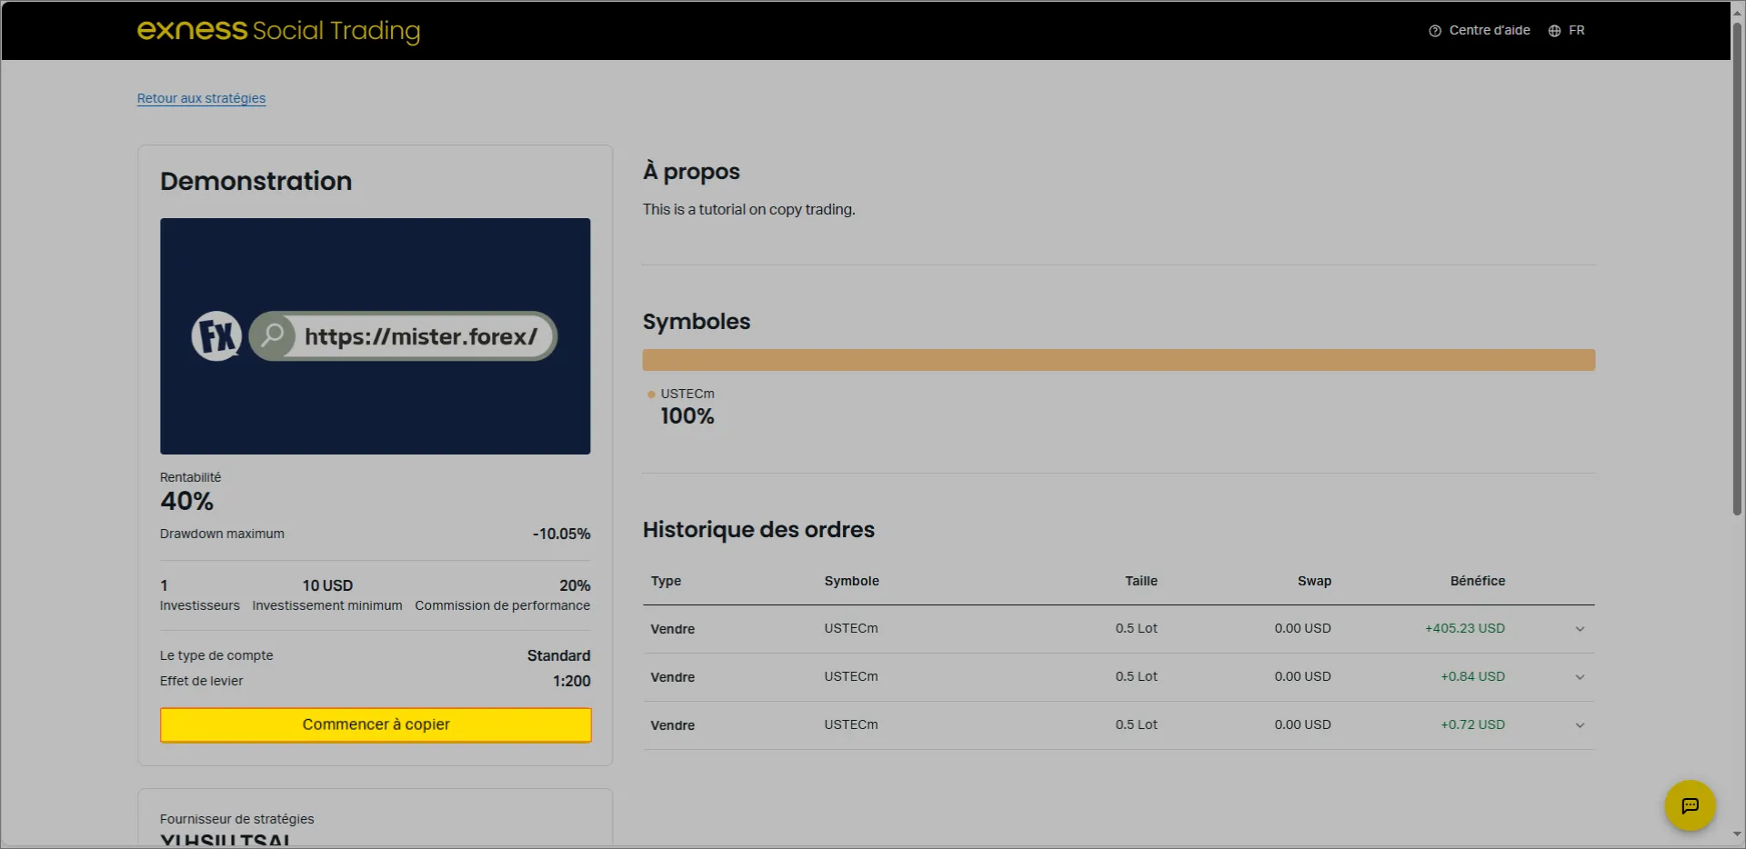Image resolution: width=1746 pixels, height=849 pixels.
Task: Click the page vertical scrollbar
Action: click(1737, 269)
